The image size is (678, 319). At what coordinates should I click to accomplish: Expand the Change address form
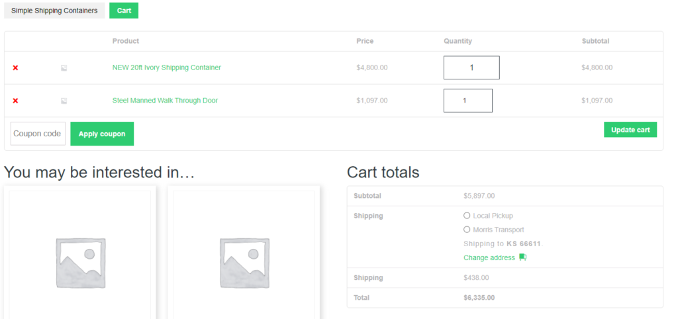pyautogui.click(x=489, y=257)
